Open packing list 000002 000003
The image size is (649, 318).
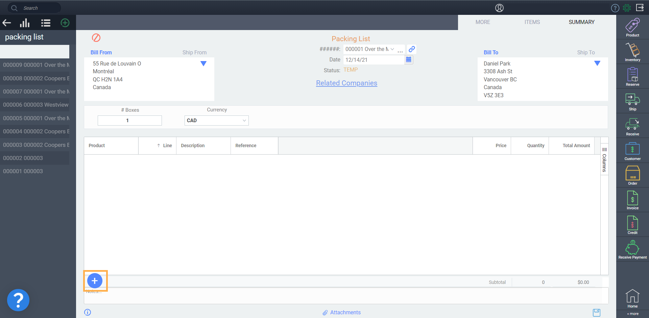click(34, 158)
